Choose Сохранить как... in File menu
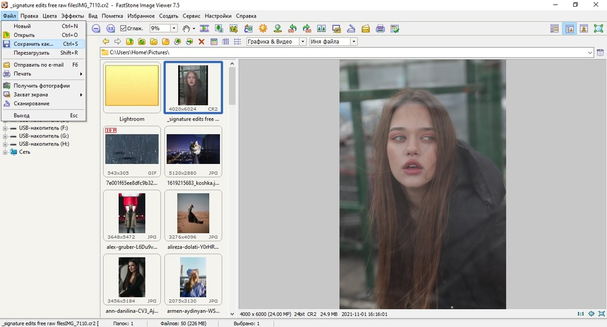607x327 pixels. (43, 44)
